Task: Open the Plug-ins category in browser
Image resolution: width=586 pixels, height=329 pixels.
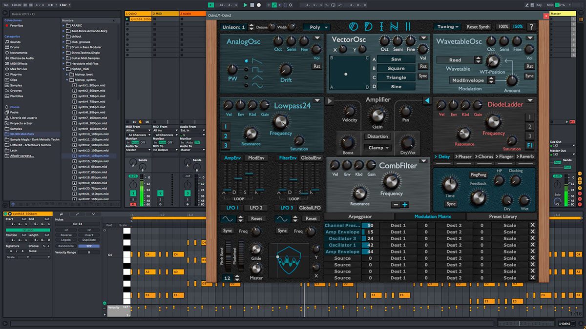Action: (16, 74)
